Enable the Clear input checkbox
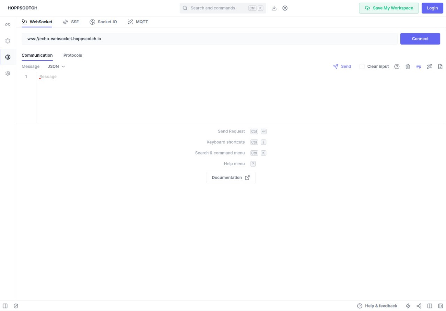This screenshot has width=446, height=311. [x=362, y=66]
